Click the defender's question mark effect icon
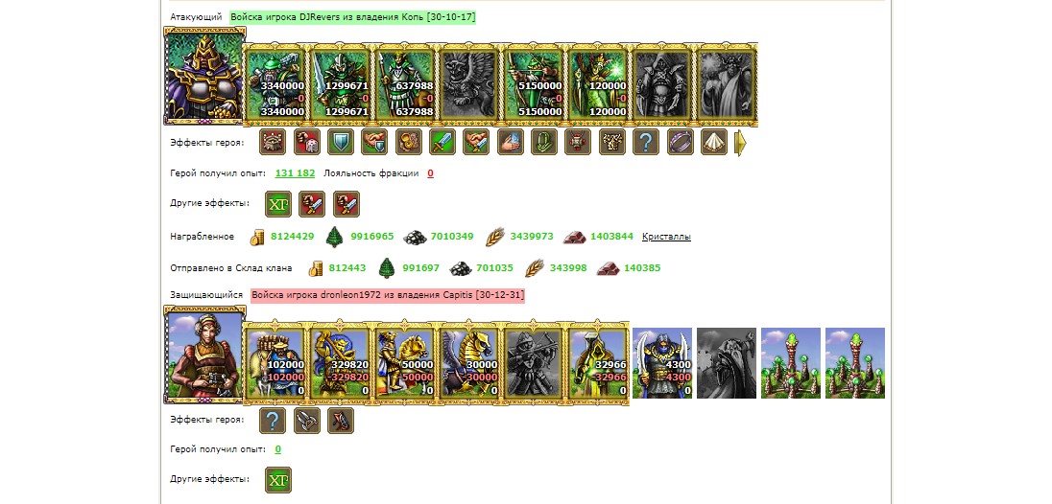1052x504 pixels. [x=273, y=421]
